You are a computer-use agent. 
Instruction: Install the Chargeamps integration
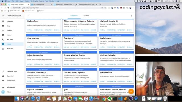30,47
